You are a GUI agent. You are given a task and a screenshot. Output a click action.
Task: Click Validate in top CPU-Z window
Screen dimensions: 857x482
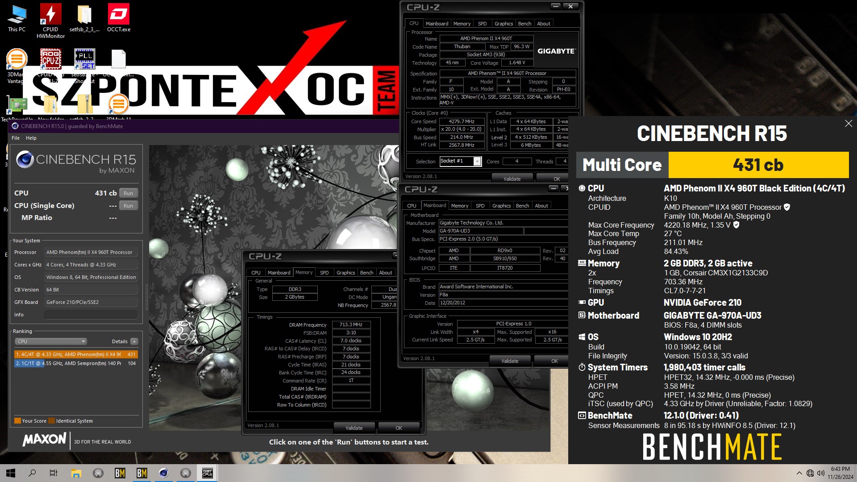pos(512,179)
